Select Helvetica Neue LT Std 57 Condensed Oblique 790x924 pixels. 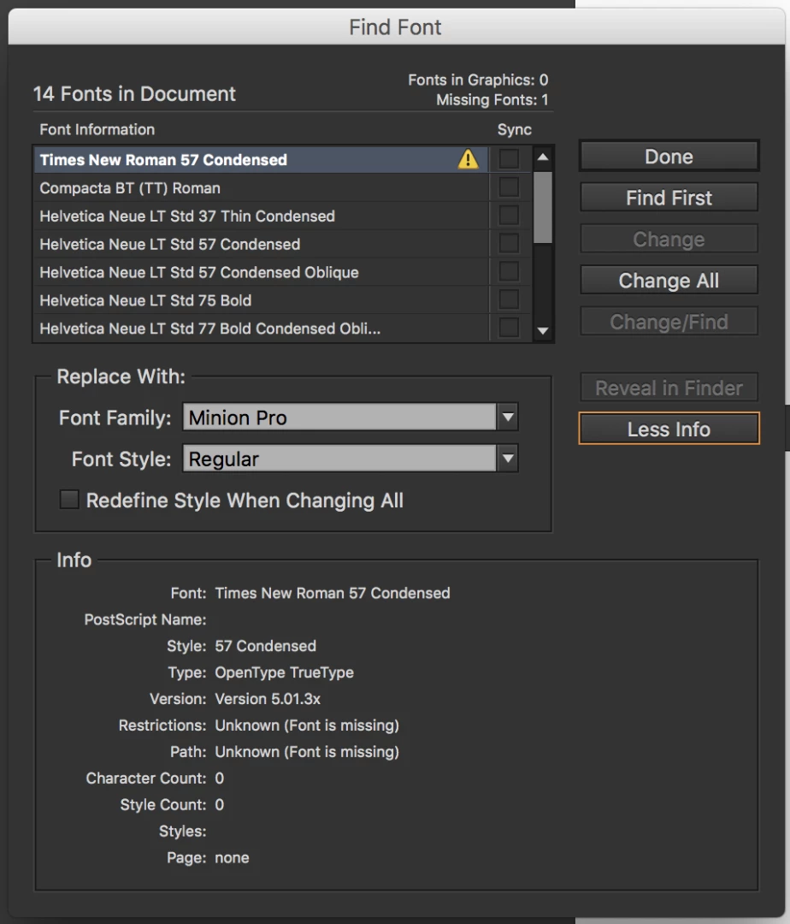pos(261,272)
